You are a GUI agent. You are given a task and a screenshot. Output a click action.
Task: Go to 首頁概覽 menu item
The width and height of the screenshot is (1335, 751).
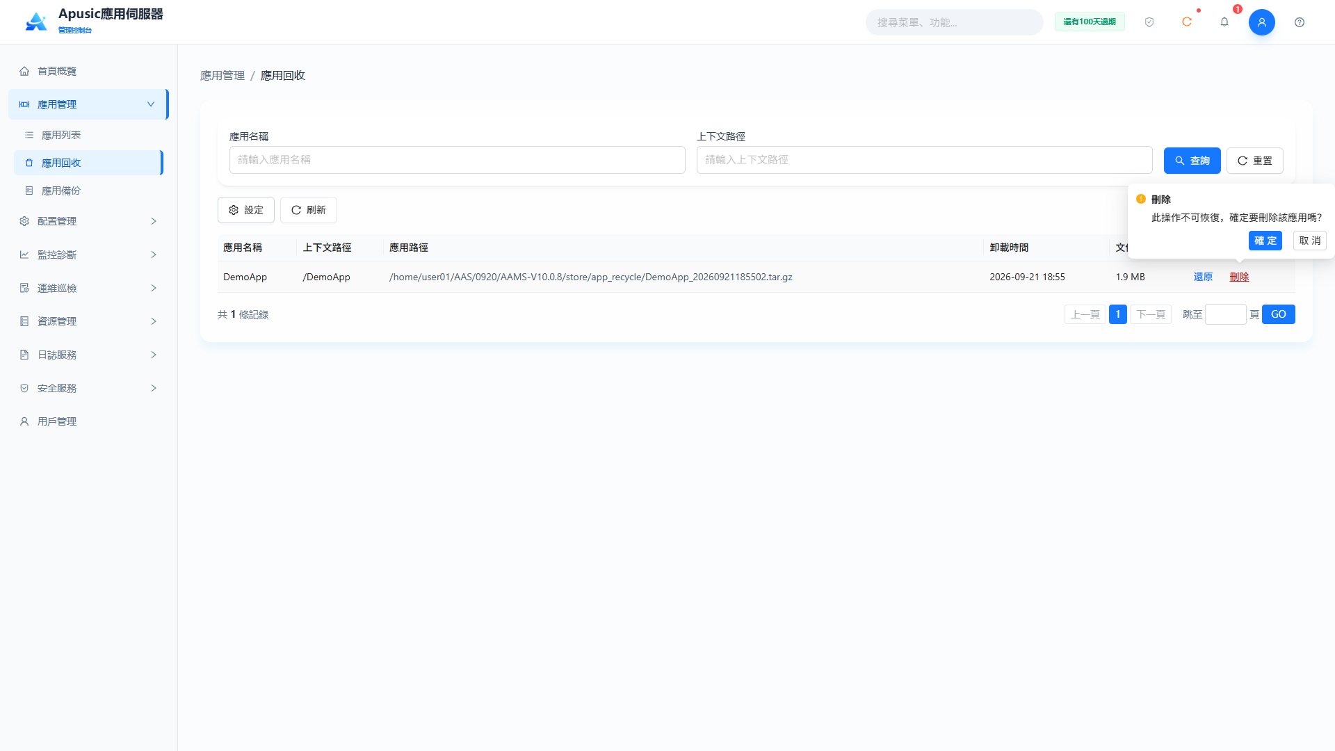(x=88, y=71)
